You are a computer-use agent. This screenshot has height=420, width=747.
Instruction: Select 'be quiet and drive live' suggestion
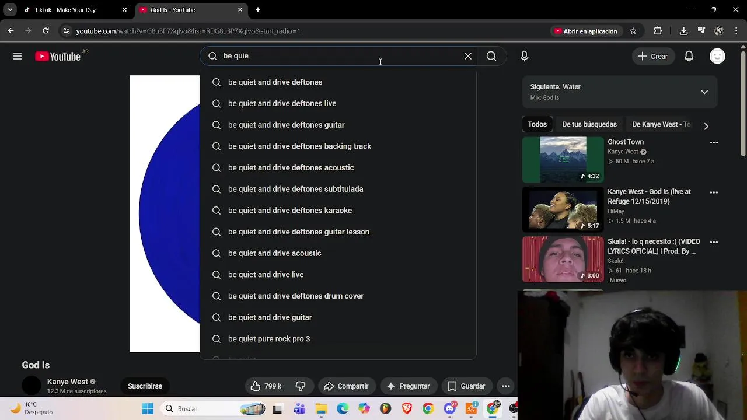click(338, 275)
